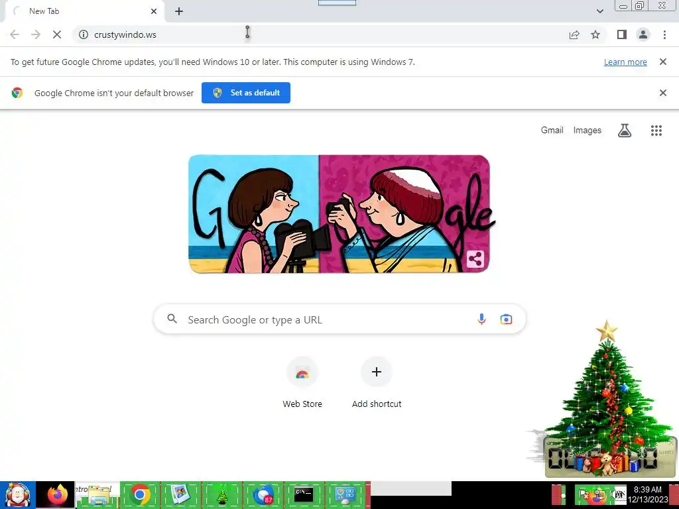Open a new tab with plus button
Viewport: 679px width, 509px height.
click(179, 11)
